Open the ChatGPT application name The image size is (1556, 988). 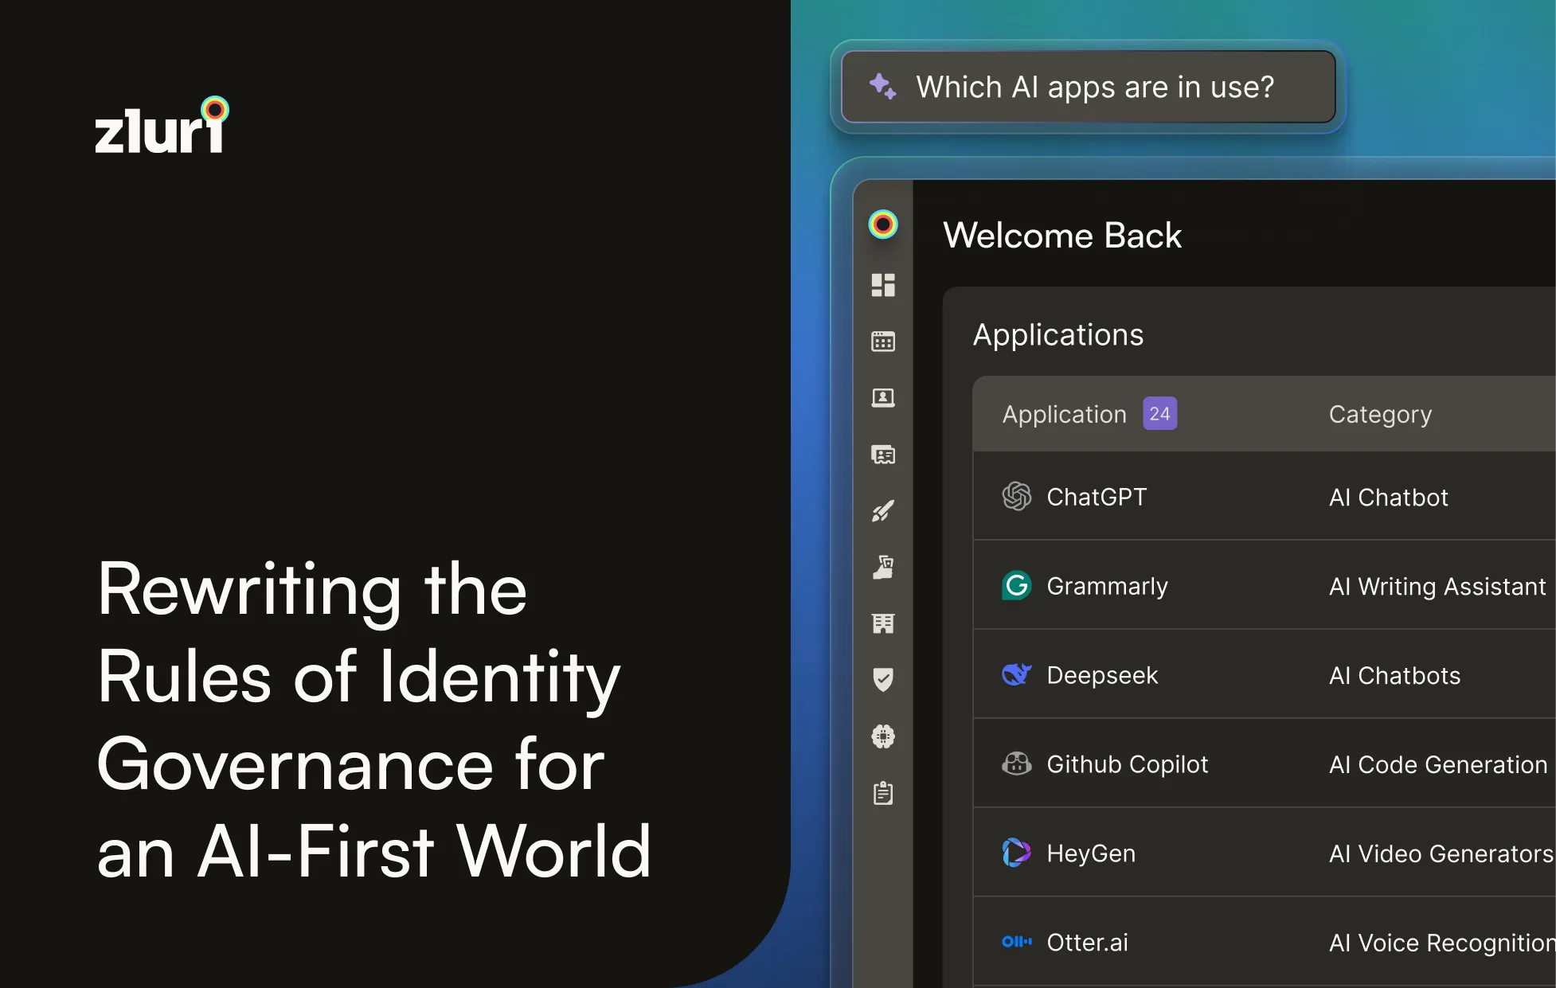(1097, 497)
